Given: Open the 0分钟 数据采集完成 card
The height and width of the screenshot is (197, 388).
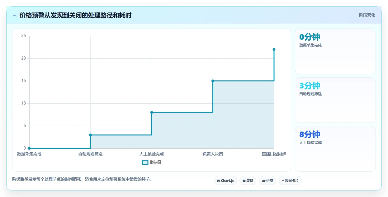Looking at the screenshot, I should coord(335,51).
